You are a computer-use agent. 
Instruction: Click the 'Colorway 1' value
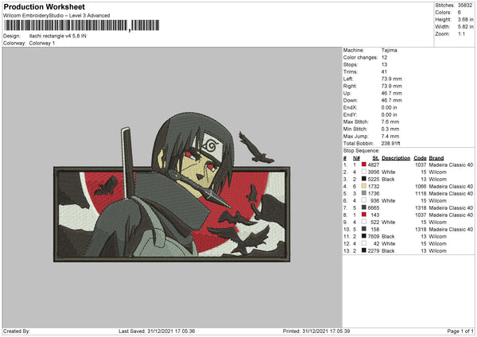pyautogui.click(x=42, y=43)
